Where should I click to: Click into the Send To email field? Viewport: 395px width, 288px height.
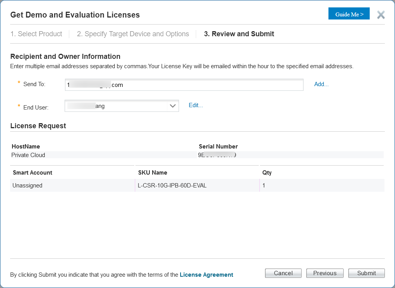point(184,85)
